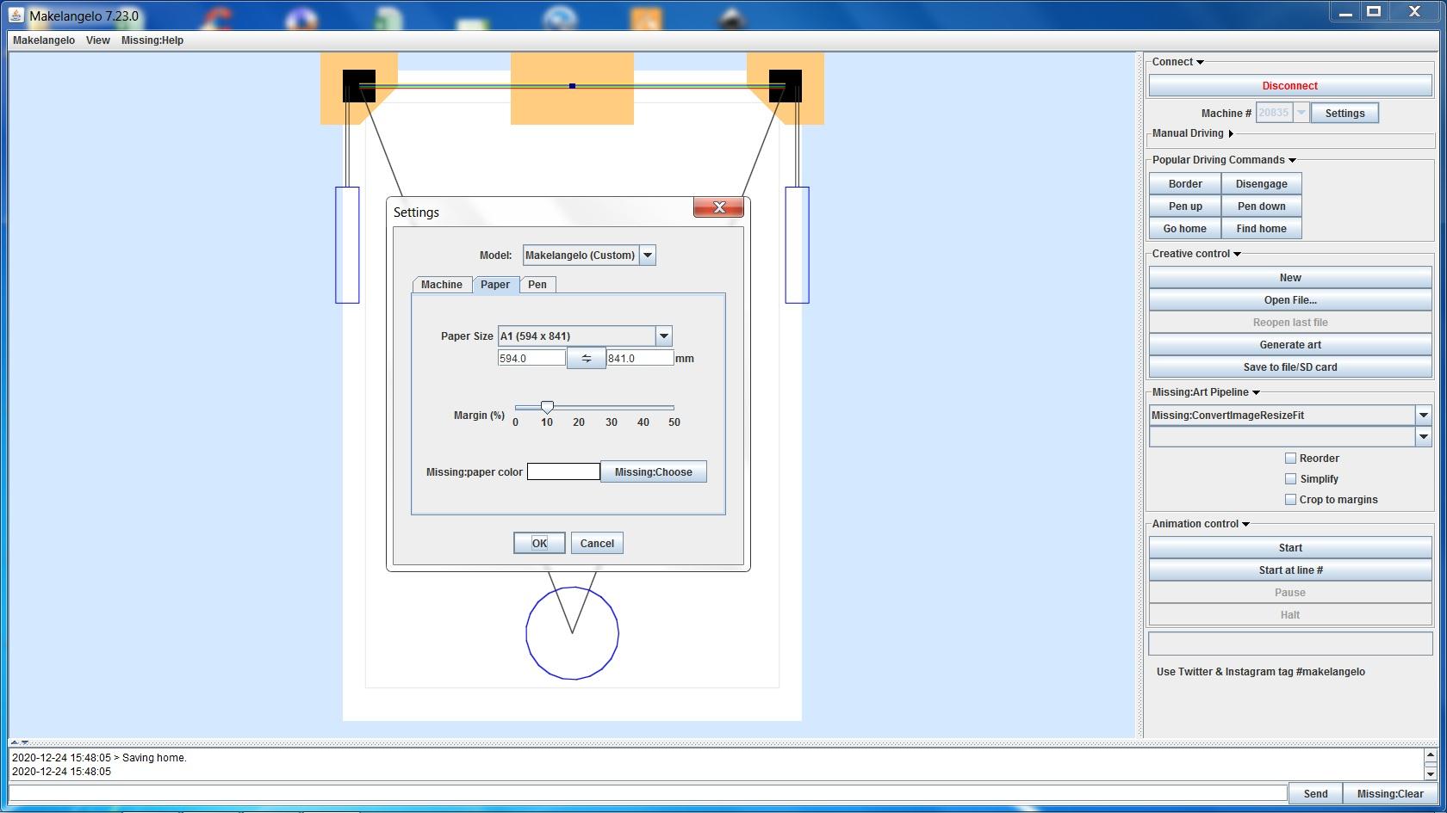Click Missing:Clear to clear the log

click(x=1390, y=794)
